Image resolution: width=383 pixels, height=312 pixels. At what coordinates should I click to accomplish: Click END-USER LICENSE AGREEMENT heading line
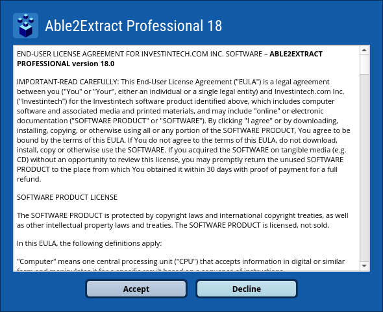tap(140, 54)
